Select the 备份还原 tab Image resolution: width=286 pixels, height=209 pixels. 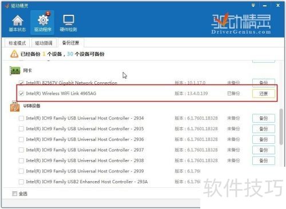(71, 43)
